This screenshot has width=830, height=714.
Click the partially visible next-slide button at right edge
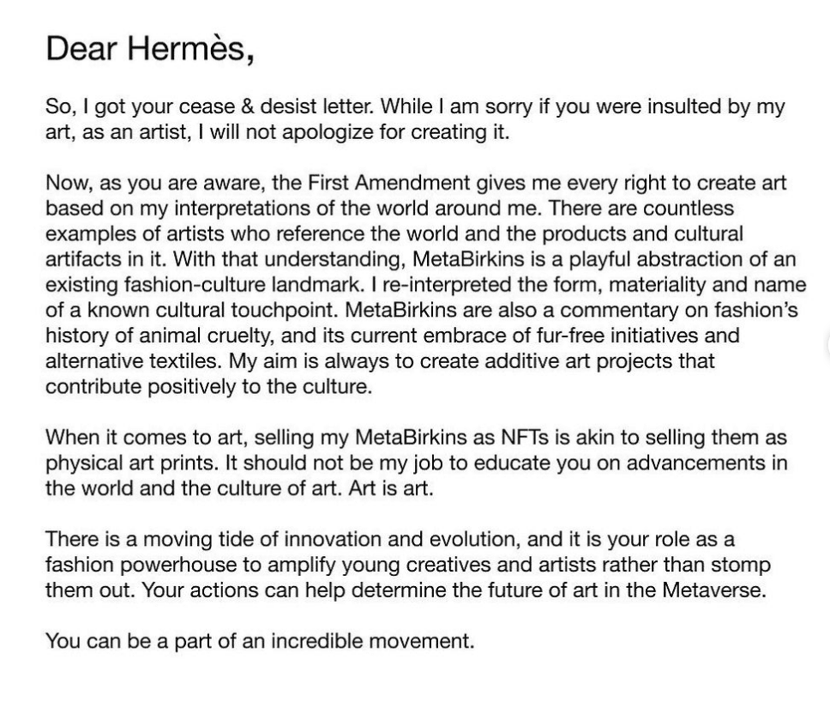tap(826, 347)
